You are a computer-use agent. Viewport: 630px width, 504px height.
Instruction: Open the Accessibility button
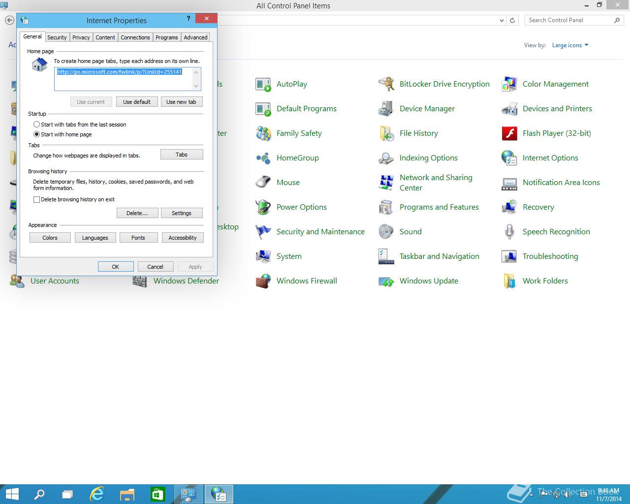tap(183, 238)
